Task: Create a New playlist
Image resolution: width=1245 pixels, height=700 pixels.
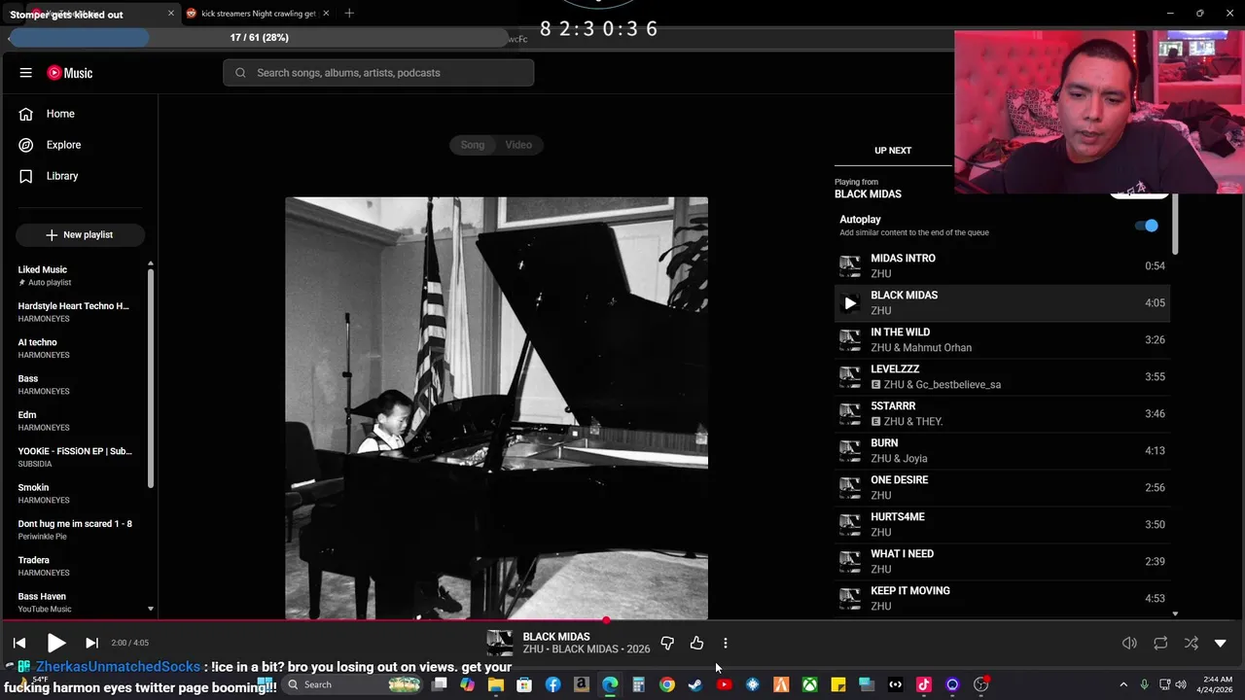Action: [x=80, y=234]
